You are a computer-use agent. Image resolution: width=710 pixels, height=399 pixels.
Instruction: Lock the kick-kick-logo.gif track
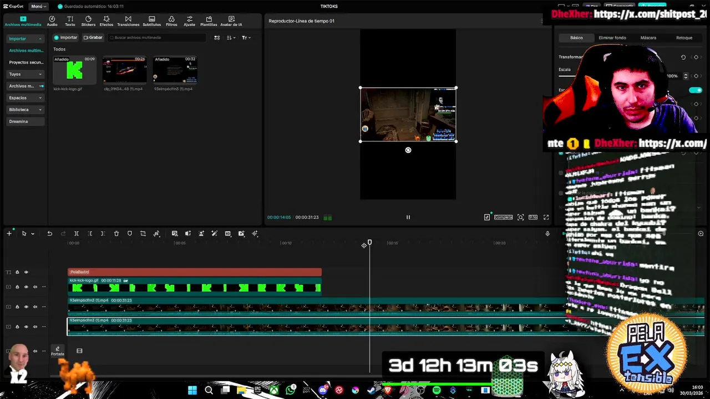point(17,287)
